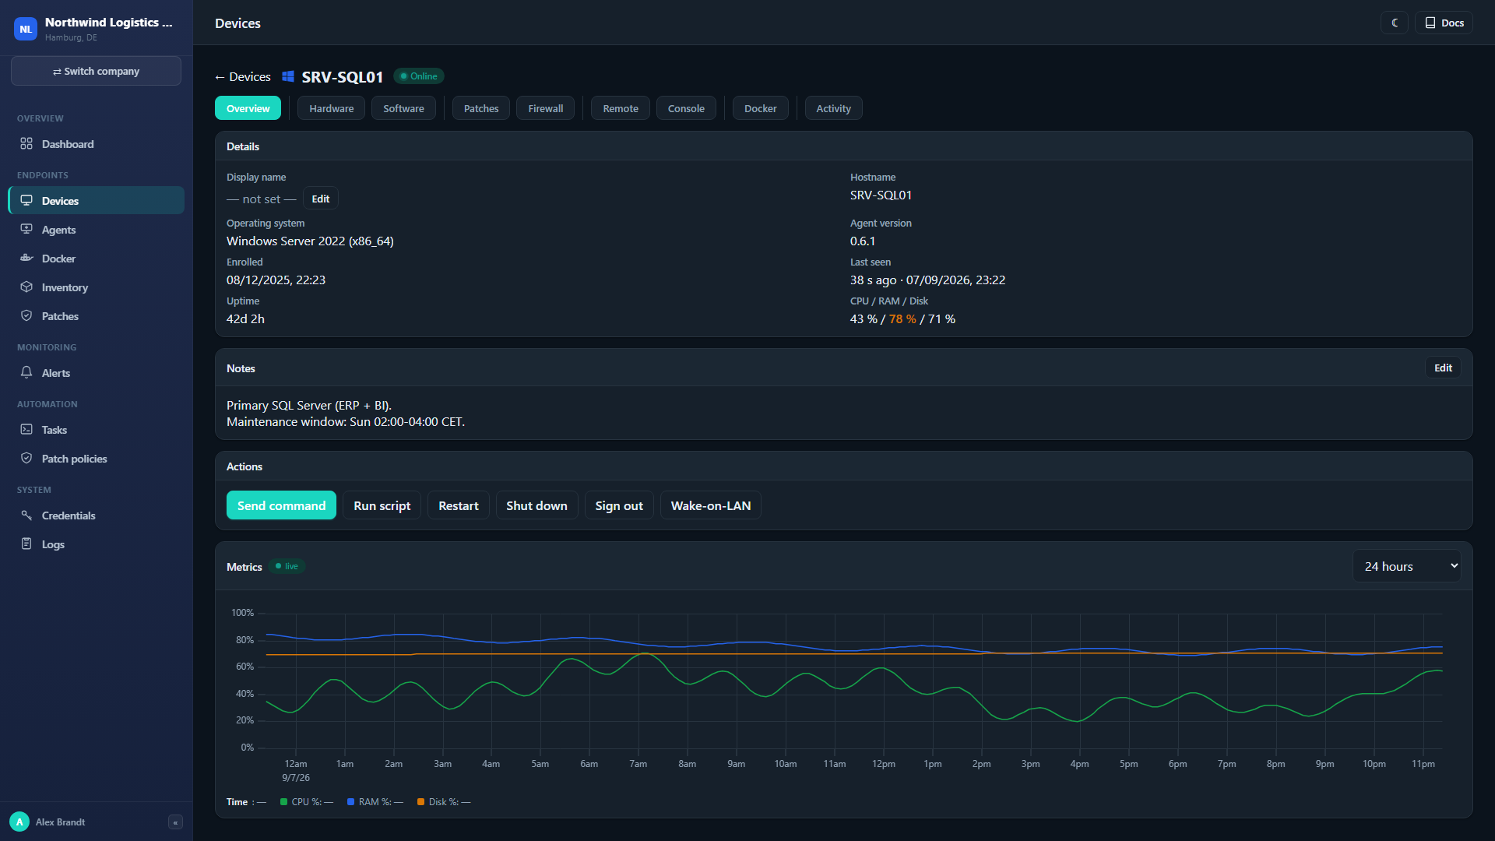
Task: Open the 24 hours time range dropdown
Action: [1407, 566]
